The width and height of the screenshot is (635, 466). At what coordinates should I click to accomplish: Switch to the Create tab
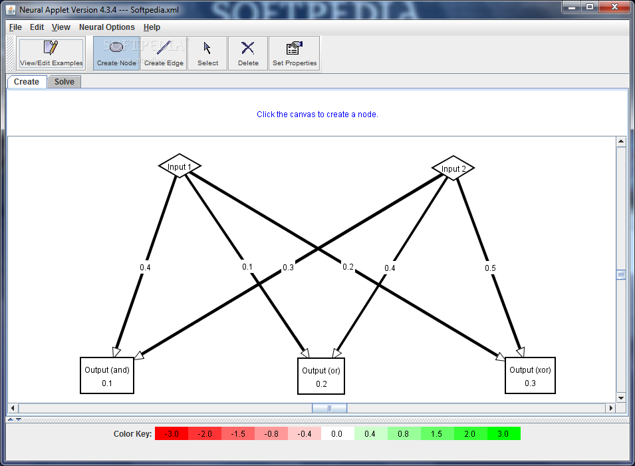click(x=27, y=81)
